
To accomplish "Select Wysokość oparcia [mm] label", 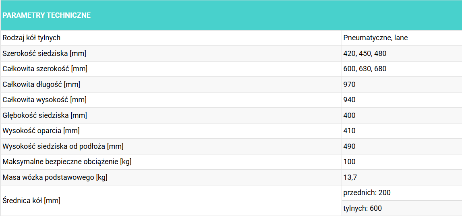I will point(41,131).
